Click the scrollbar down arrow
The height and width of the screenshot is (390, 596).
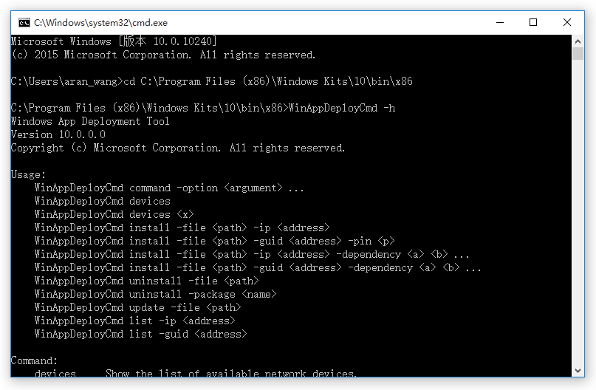578,371
